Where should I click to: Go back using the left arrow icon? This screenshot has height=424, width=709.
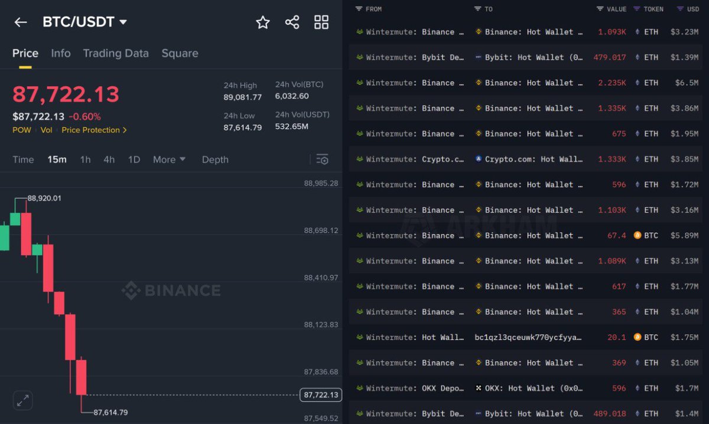[21, 22]
